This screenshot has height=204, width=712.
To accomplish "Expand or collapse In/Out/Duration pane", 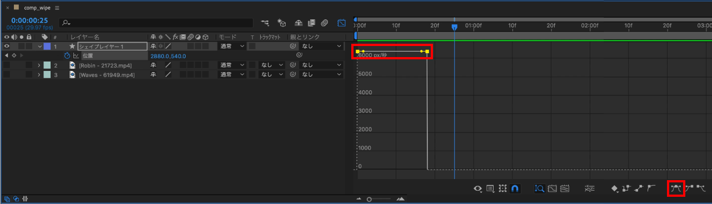I will pos(25,198).
